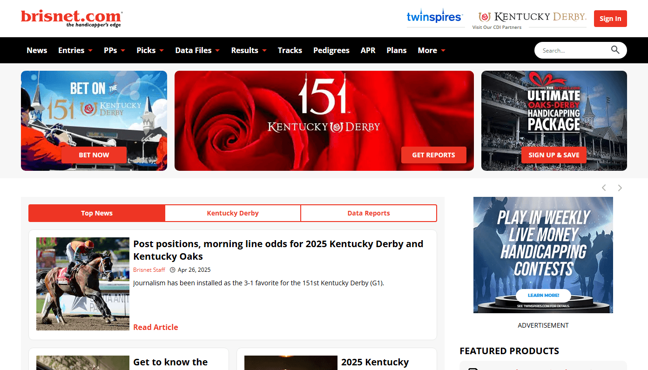
Task: Open the "2025 Kentucky" article card
Action: (337, 359)
